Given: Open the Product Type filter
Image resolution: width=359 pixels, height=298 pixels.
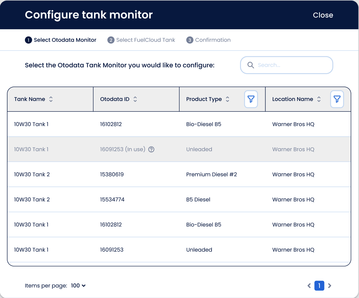Looking at the screenshot, I should coord(251,99).
